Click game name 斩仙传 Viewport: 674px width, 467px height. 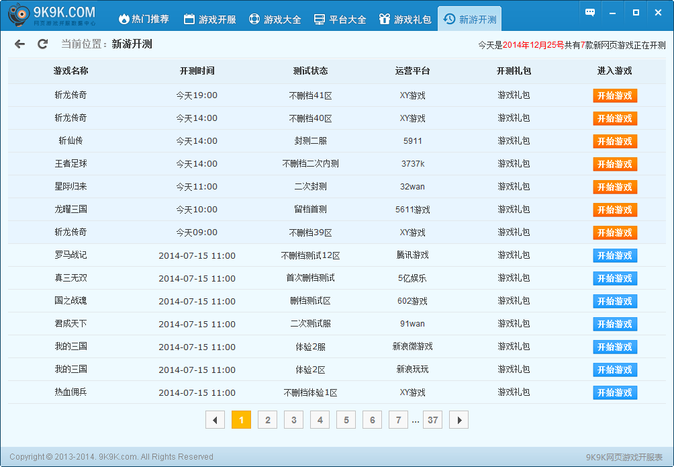[x=71, y=140]
